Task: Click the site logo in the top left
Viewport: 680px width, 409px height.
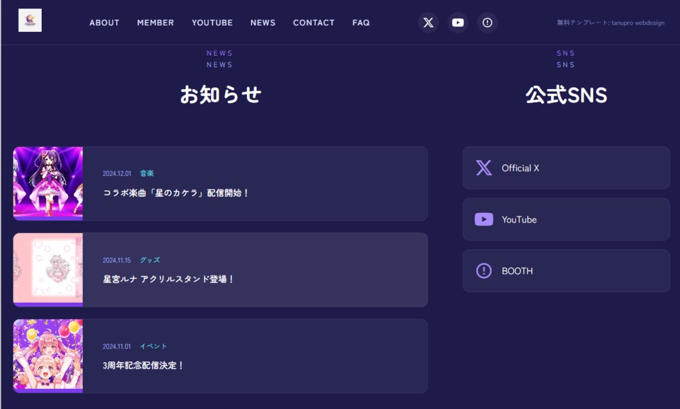Action: click(x=29, y=19)
